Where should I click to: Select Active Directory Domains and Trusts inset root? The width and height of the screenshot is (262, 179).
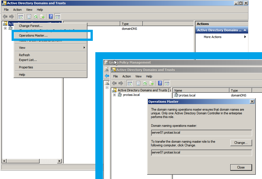(x=144, y=90)
